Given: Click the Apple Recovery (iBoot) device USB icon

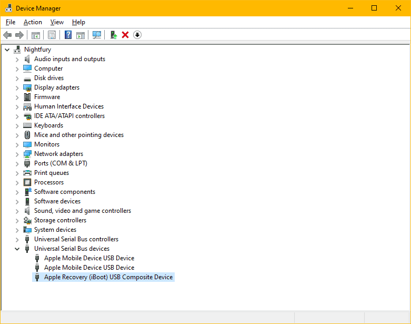Looking at the screenshot, I should (x=37, y=277).
